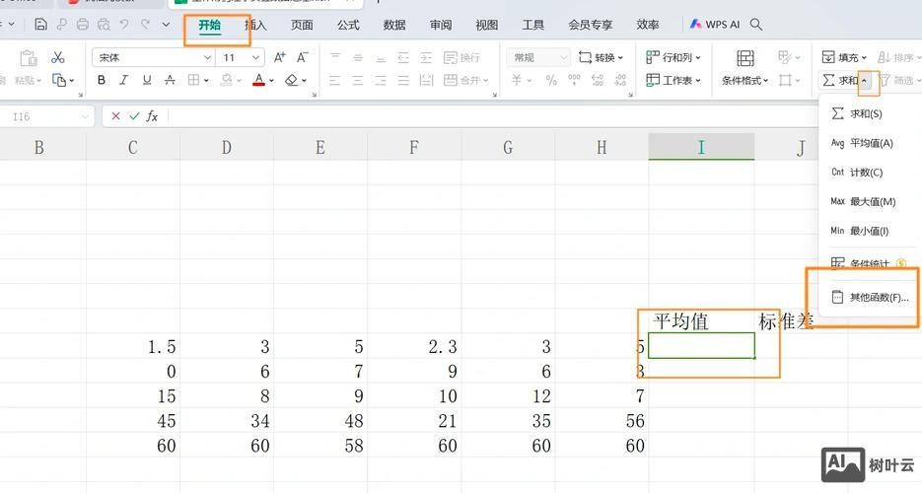Switch to the 页面 Page tab
The height and width of the screenshot is (493, 922).
[302, 25]
